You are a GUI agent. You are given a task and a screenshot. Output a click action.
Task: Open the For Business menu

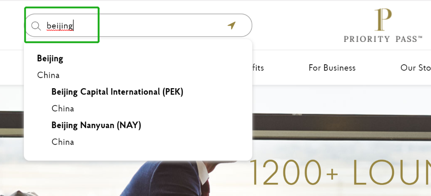point(332,68)
